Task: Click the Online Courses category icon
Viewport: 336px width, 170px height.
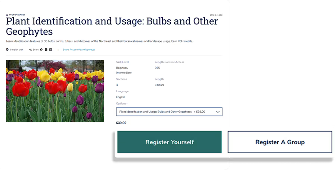Action: pos(7,15)
